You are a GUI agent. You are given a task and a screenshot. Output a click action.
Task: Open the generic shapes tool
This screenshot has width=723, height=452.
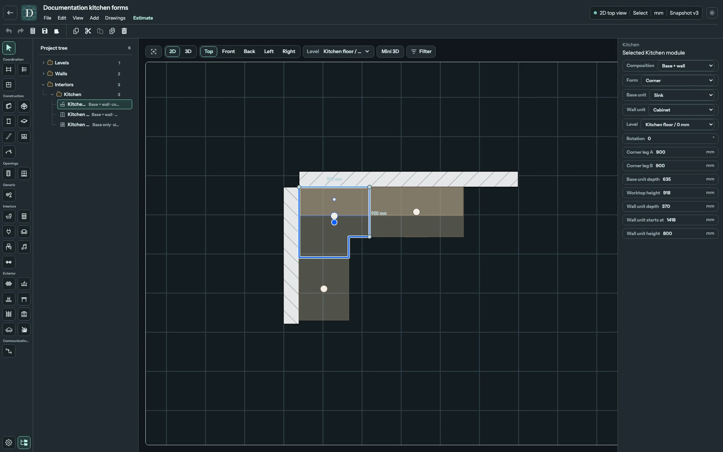point(9,195)
